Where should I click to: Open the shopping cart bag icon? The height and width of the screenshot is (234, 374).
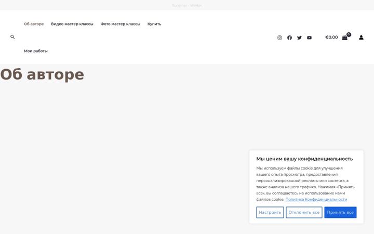345,37
